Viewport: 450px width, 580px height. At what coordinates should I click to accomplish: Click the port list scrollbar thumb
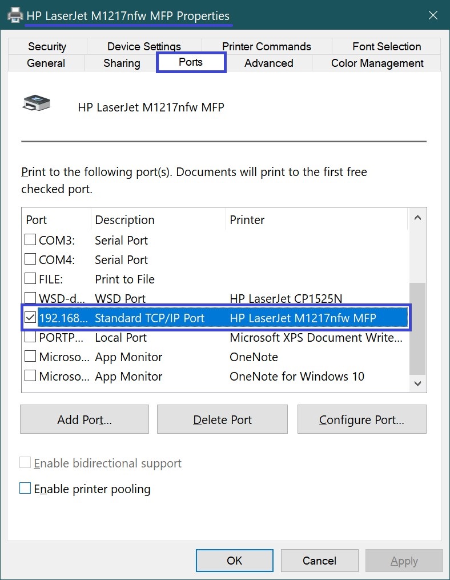click(x=418, y=329)
